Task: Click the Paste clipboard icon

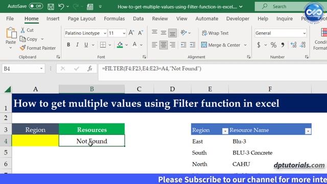Action: click(x=11, y=33)
